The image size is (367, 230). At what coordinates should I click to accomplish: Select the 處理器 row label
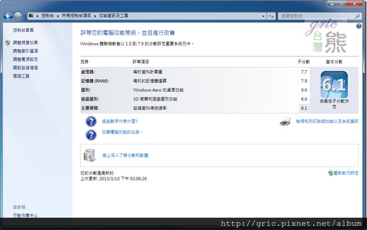tap(88, 72)
